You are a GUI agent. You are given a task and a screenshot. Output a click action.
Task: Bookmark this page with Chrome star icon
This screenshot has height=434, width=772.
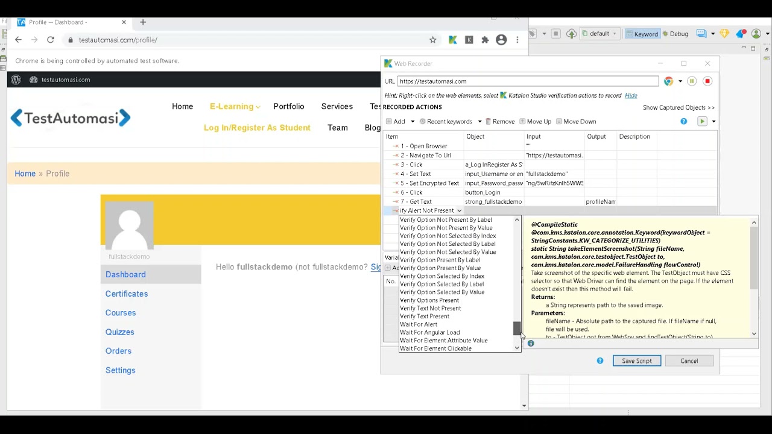point(432,40)
